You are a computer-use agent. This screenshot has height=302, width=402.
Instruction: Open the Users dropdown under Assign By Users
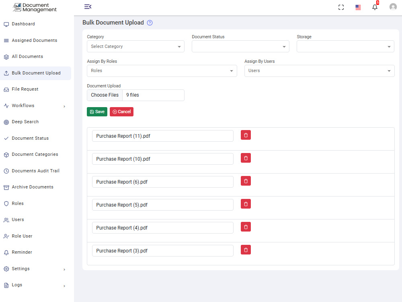tap(319, 71)
